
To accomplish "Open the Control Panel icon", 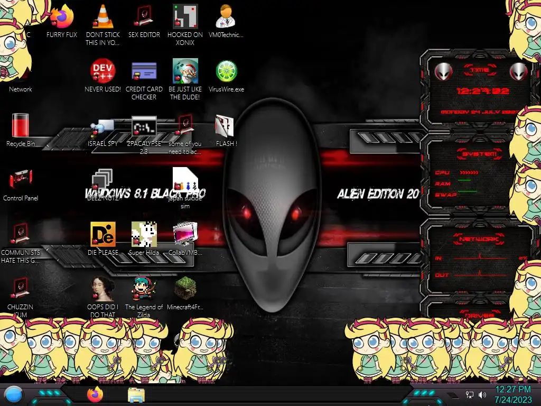I will point(21,179).
